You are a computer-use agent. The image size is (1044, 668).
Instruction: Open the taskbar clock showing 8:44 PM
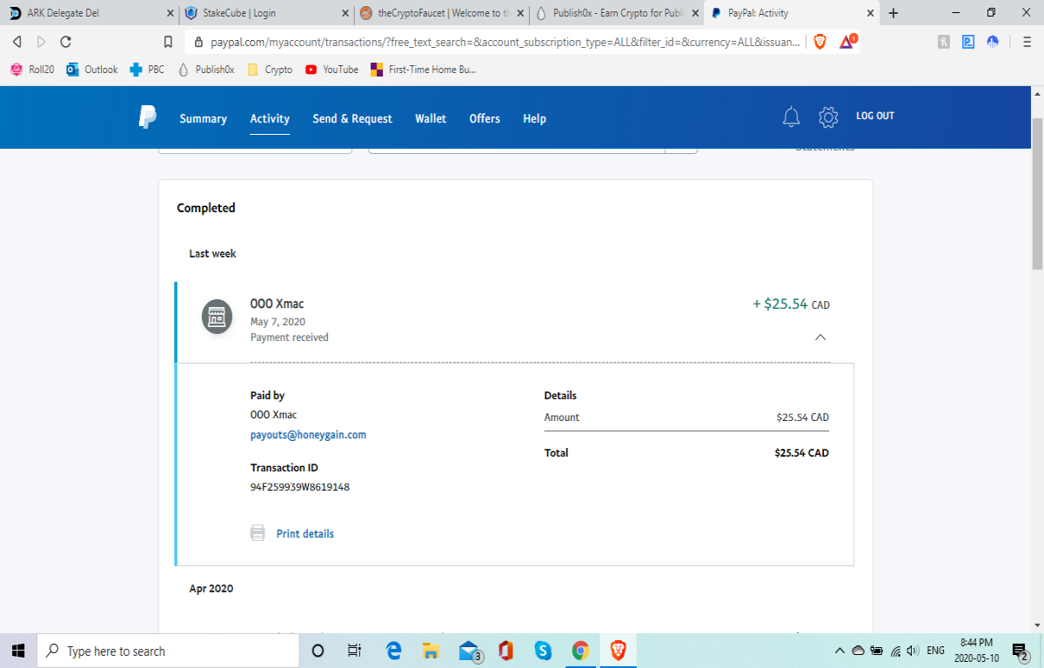[976, 651]
